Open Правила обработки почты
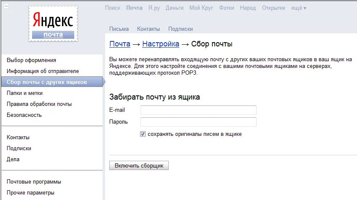The image size is (357, 200). pyautogui.click(x=39, y=104)
